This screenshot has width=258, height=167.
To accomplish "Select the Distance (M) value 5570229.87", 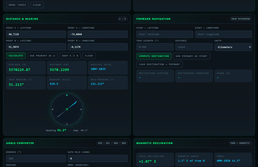I will tap(19, 70).
